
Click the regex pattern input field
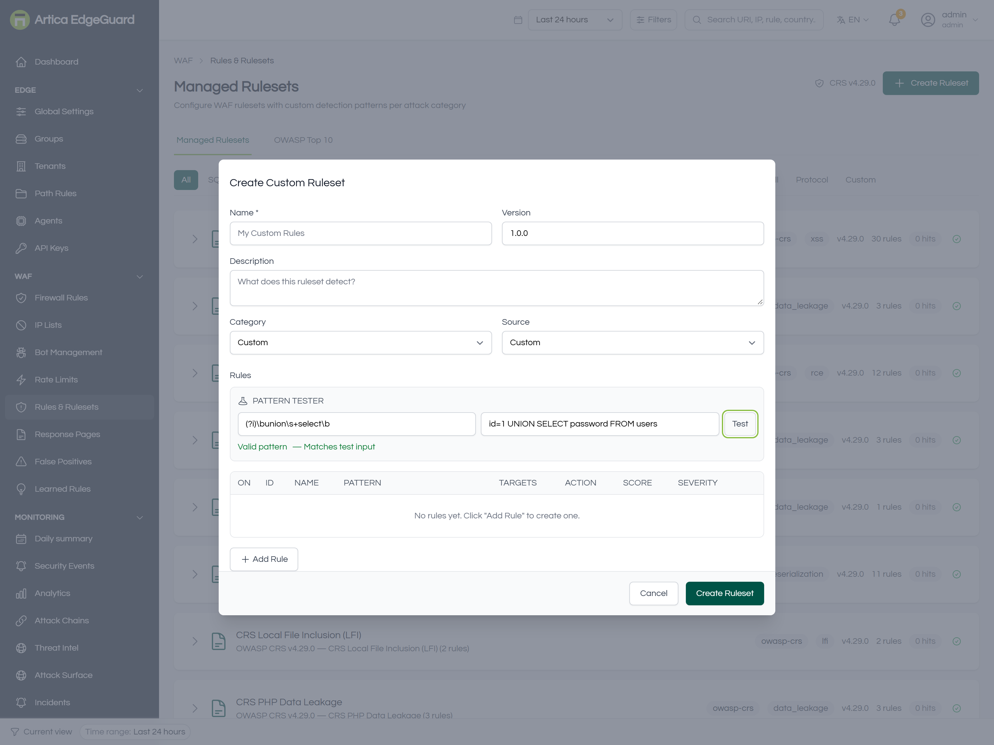pos(356,424)
